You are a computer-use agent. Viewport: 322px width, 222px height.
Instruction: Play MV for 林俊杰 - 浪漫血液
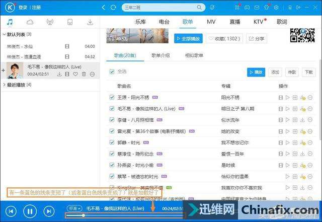[x=67, y=56]
